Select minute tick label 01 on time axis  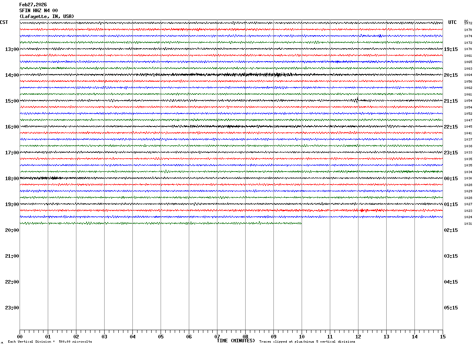pyautogui.click(x=48, y=336)
